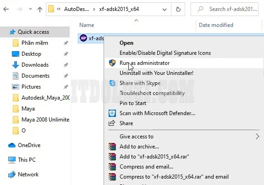
Task: Select This PC in navigation pane
Action: [x=27, y=160]
